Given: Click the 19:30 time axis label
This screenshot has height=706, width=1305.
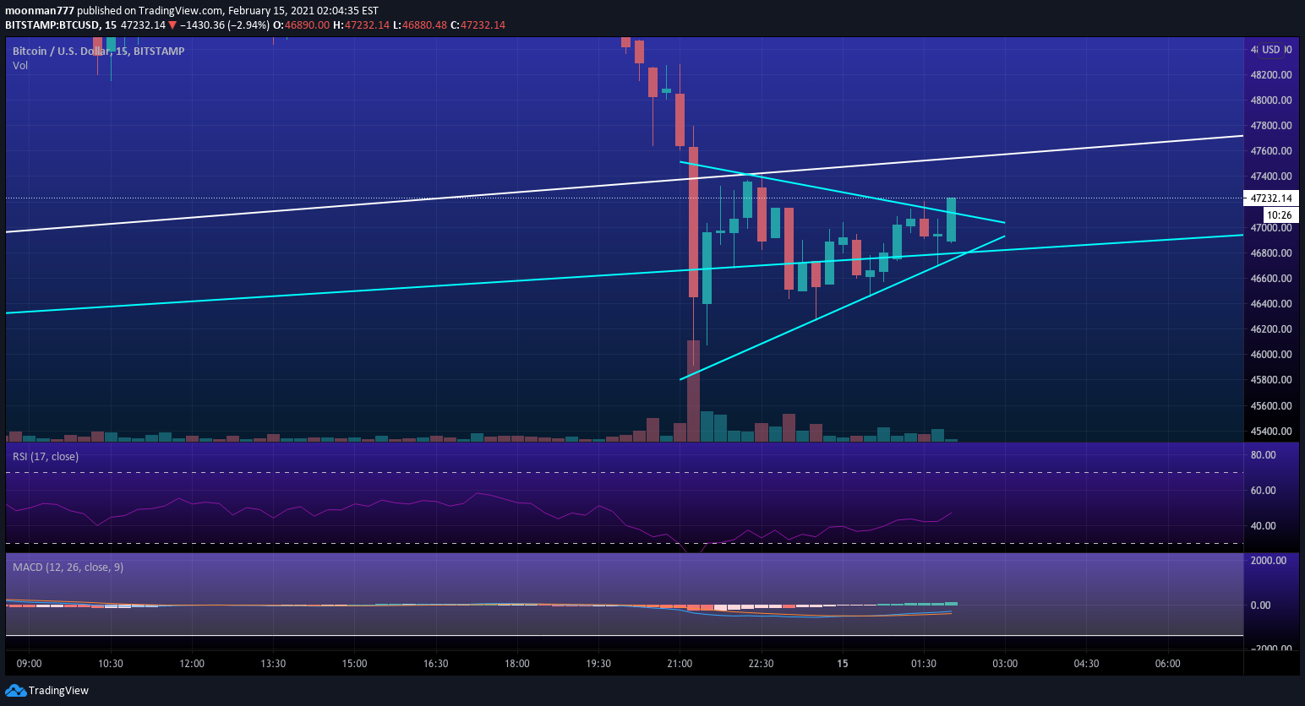Looking at the screenshot, I should (598, 663).
